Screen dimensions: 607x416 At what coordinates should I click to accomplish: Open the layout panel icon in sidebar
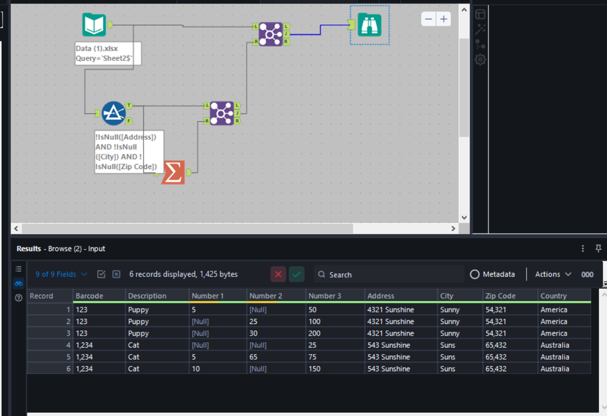pos(481,15)
